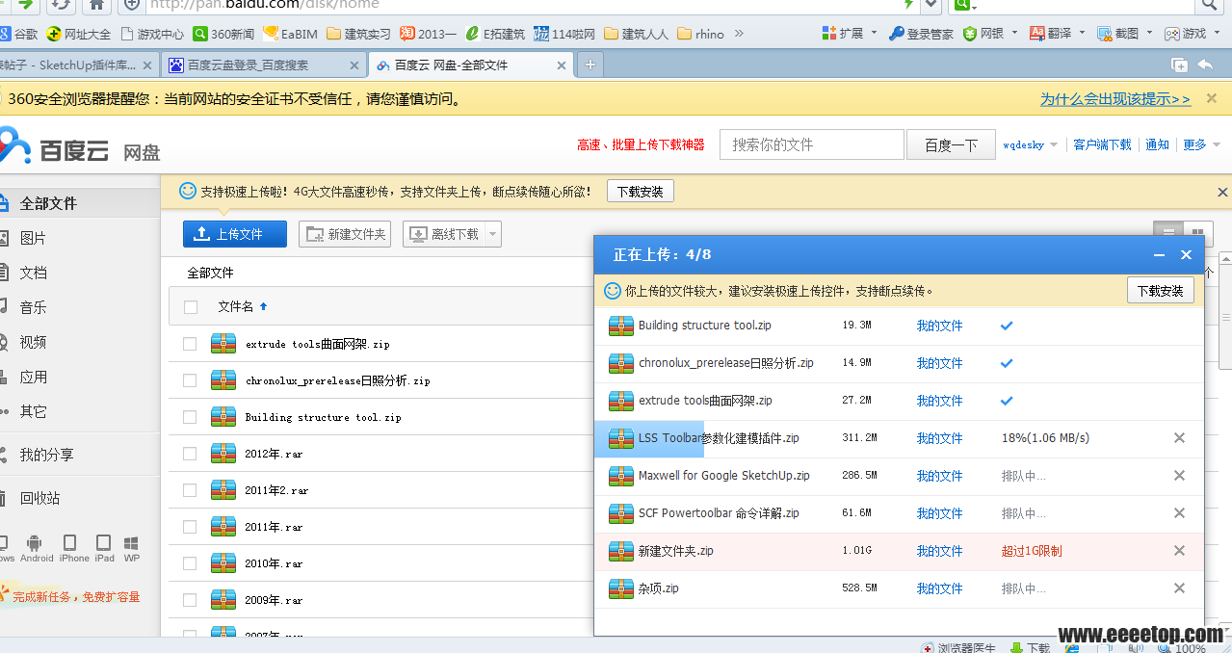
Task: Click file icon of 2012年.rar
Action: pos(223,453)
